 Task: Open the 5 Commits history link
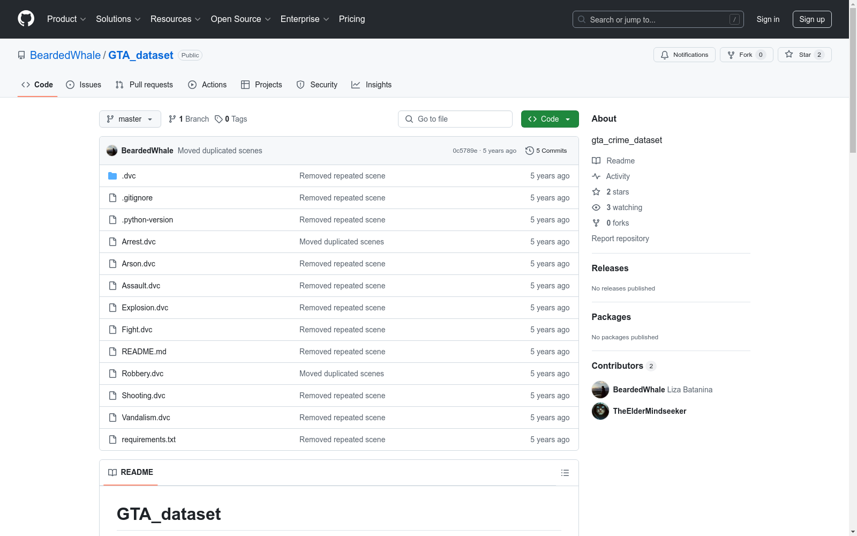(x=546, y=151)
